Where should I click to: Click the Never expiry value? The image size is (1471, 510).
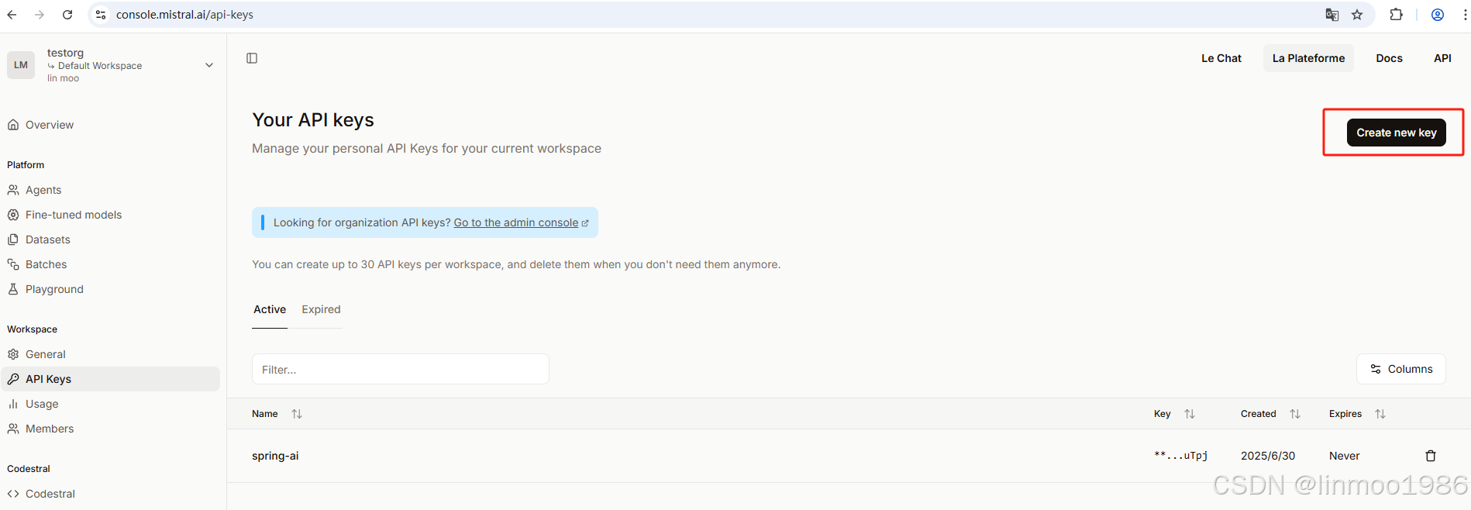pyautogui.click(x=1344, y=456)
